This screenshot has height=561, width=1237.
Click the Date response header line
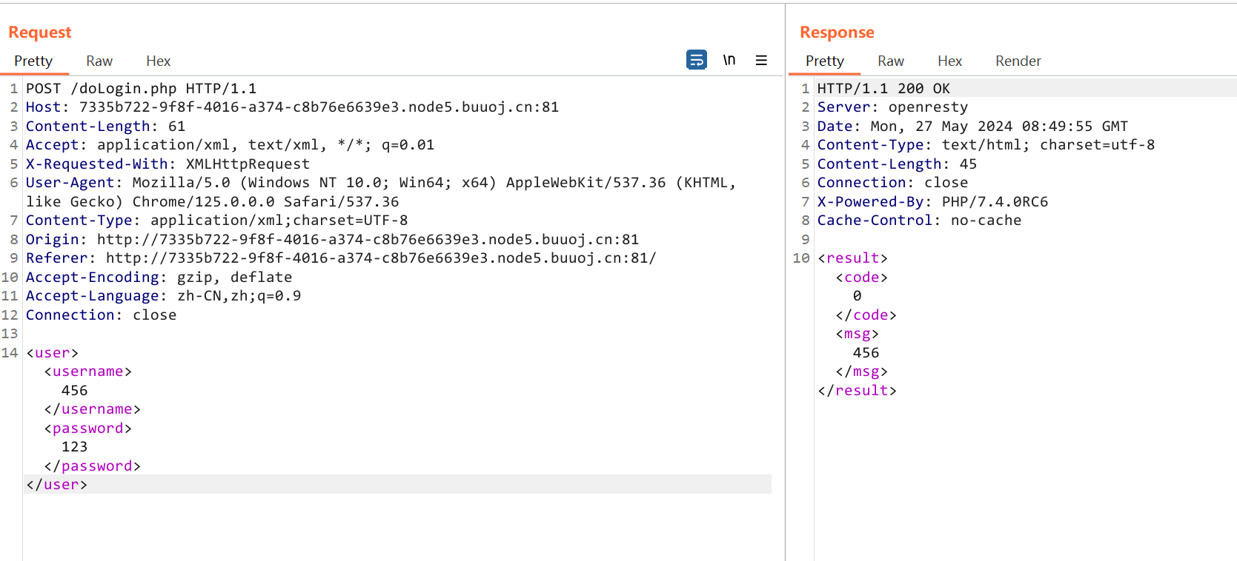point(972,126)
